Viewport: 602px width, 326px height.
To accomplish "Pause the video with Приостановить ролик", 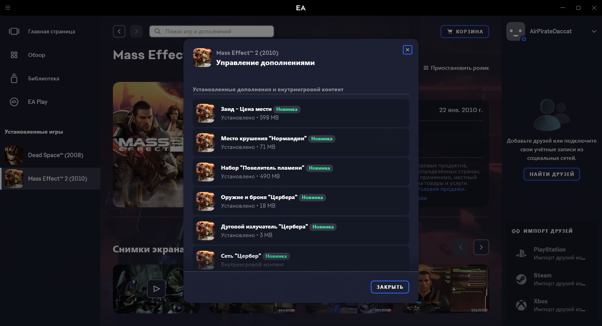I will click(x=456, y=68).
